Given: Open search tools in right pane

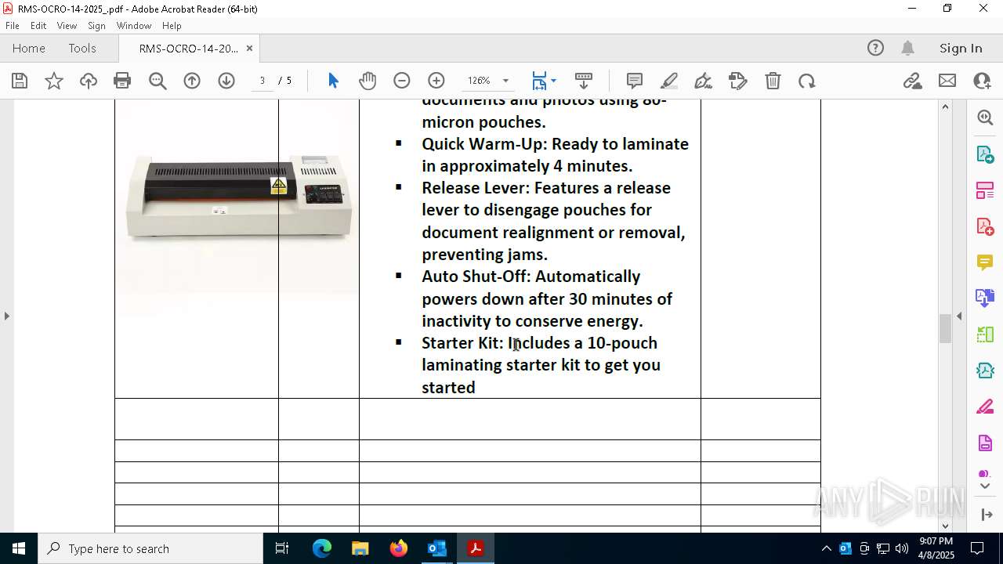Looking at the screenshot, I should point(985,117).
